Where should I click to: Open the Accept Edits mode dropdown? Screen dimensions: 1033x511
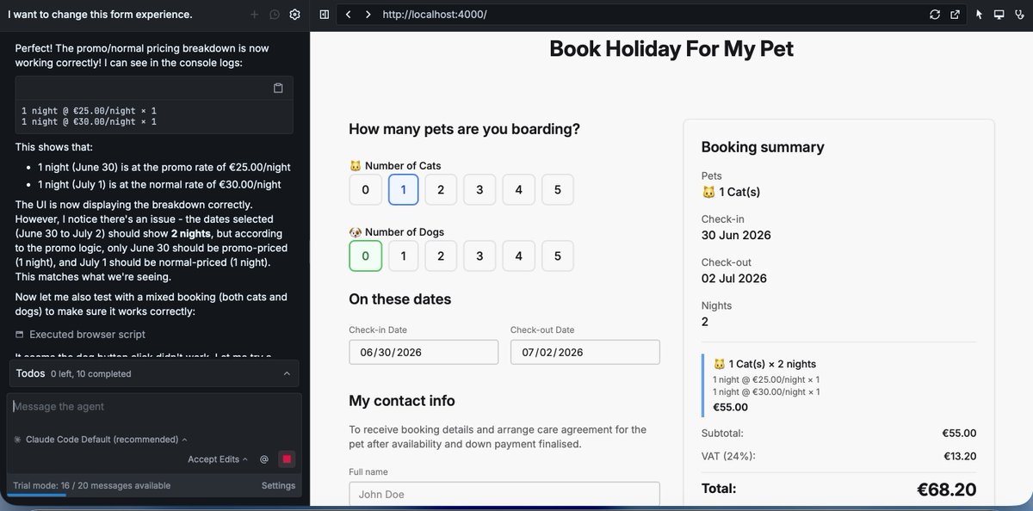tap(218, 459)
